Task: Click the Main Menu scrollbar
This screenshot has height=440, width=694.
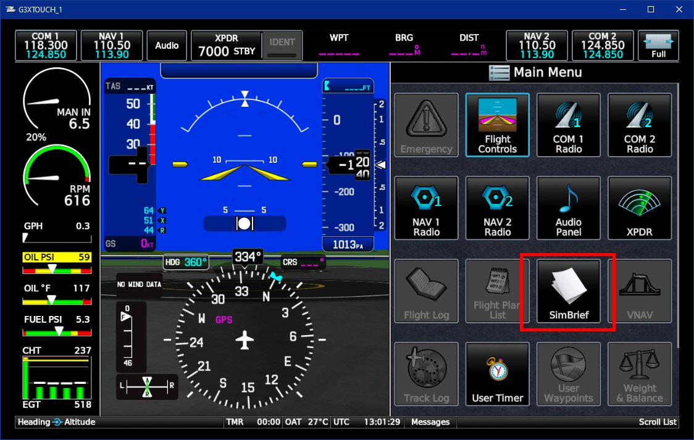Action: (678, 216)
